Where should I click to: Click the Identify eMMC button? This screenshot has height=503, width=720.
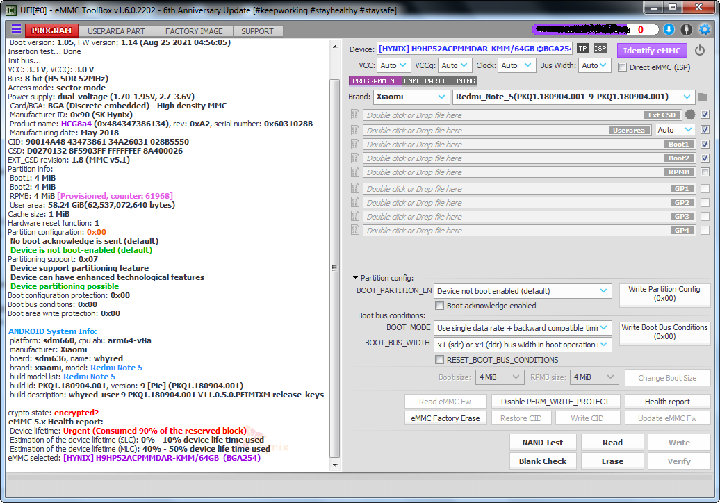[652, 51]
